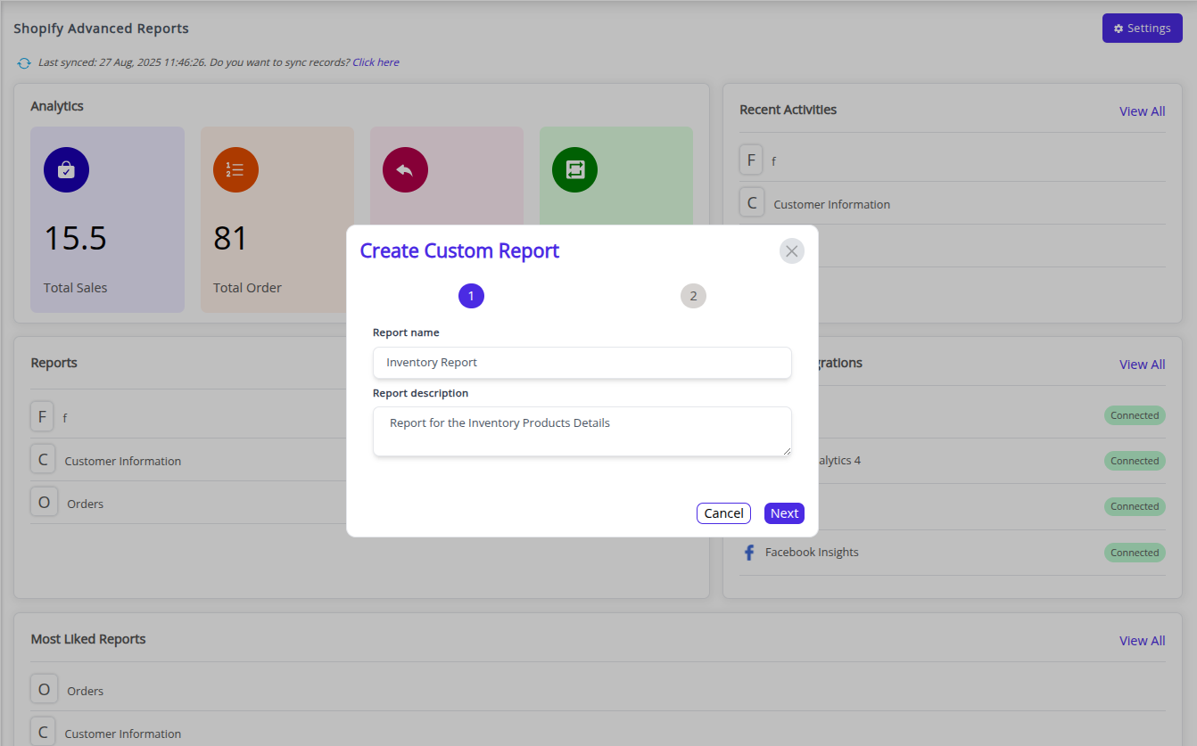1197x746 pixels.
Task: Cancel the custom report creation
Action: [723, 513]
